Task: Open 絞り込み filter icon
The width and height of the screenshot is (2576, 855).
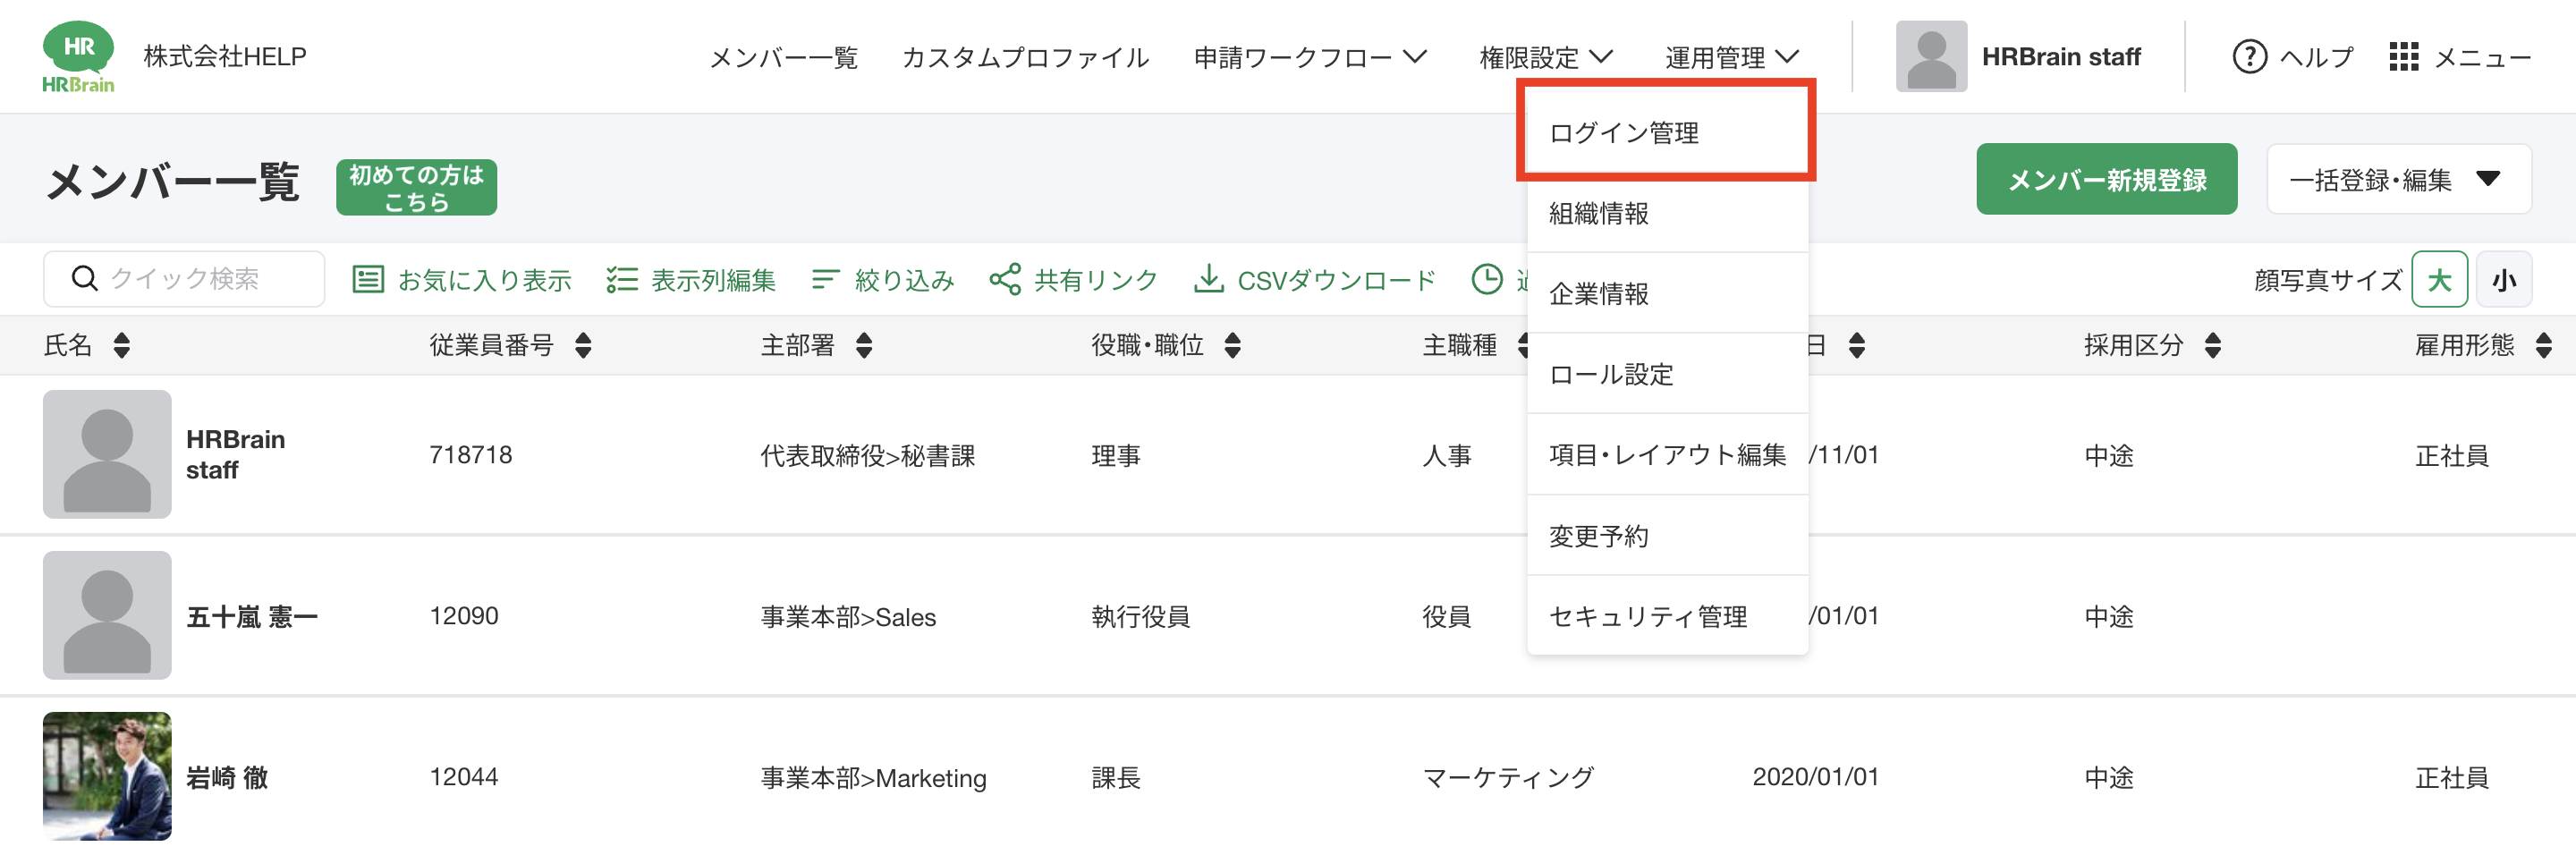Action: click(824, 279)
